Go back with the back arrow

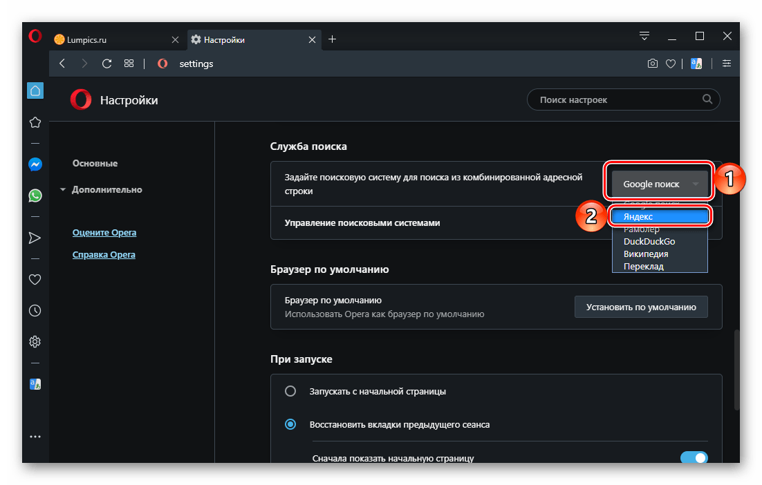tap(62, 64)
